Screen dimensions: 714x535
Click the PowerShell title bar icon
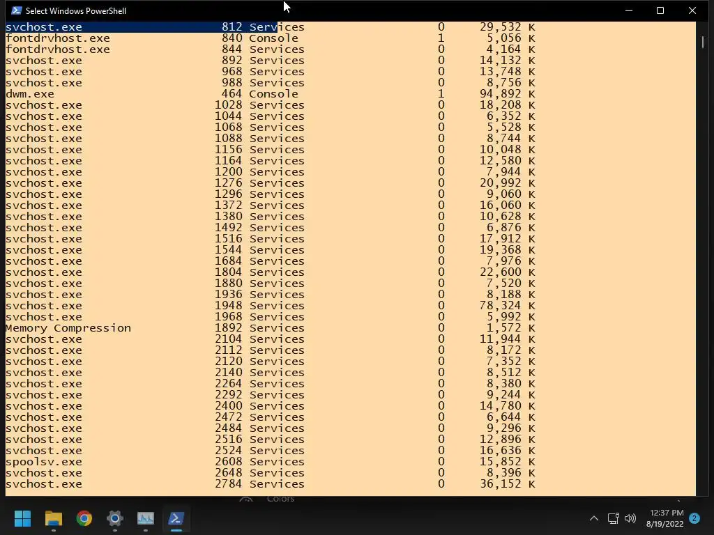[17, 10]
